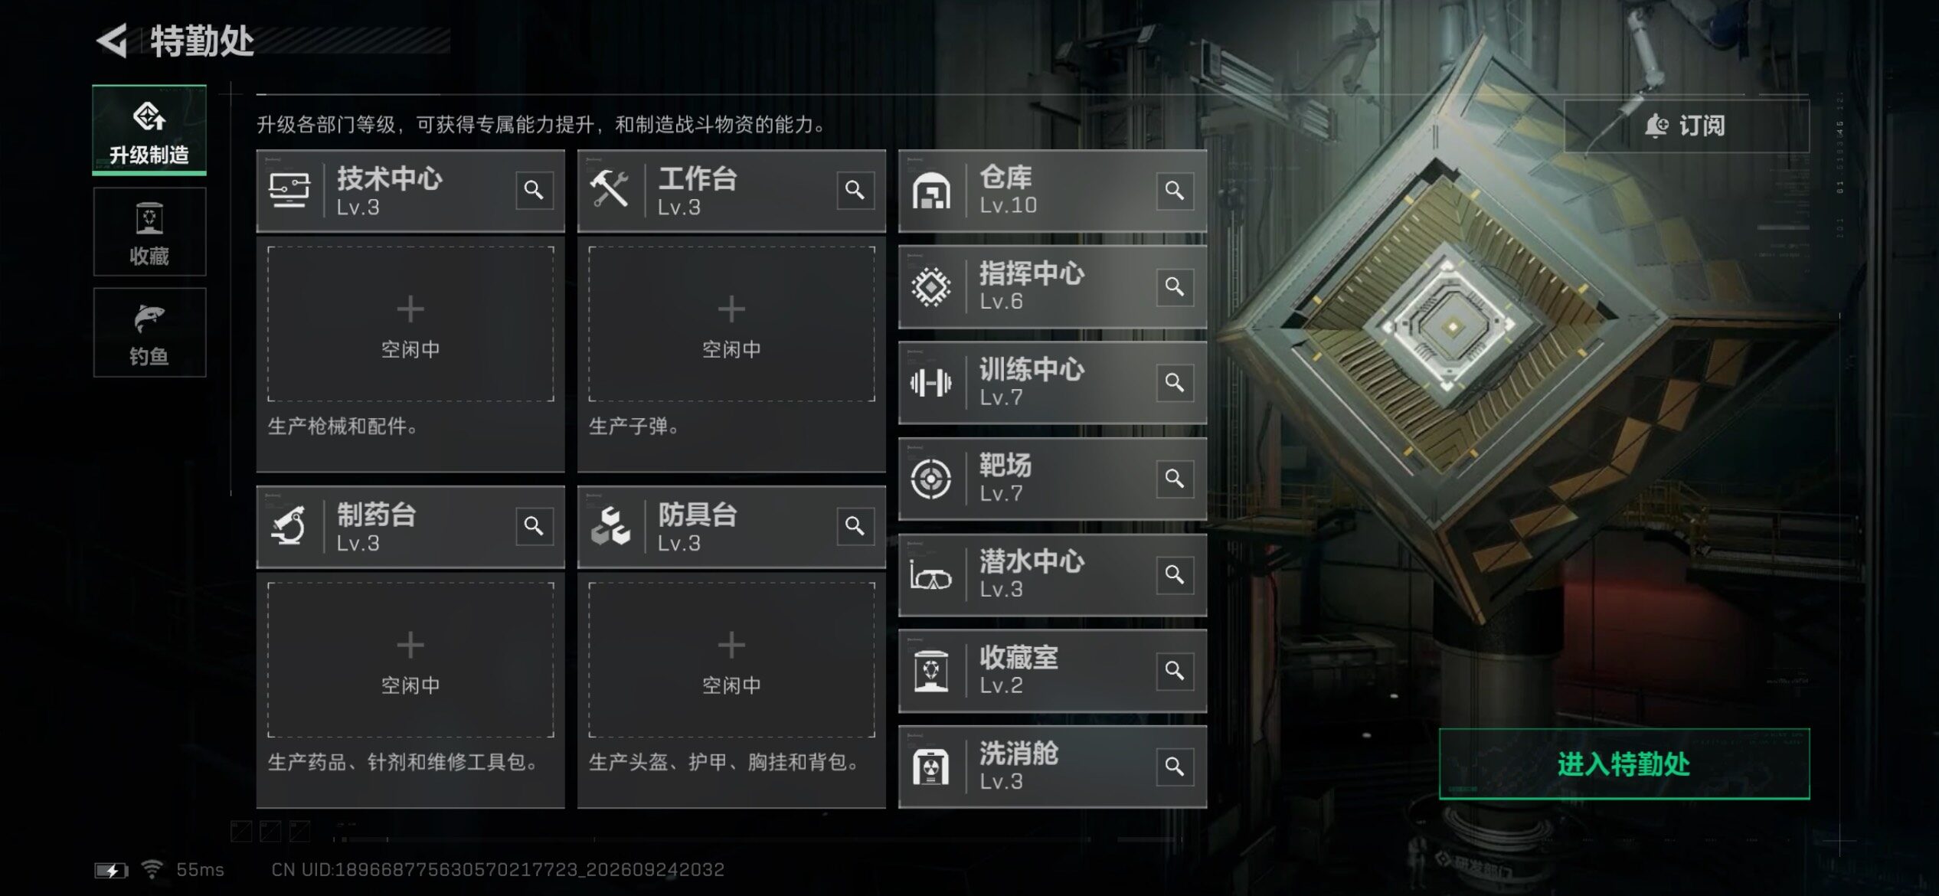Image resolution: width=1939 pixels, height=896 pixels.
Task: View 训练中心 details with magnifier
Action: coord(1175,382)
